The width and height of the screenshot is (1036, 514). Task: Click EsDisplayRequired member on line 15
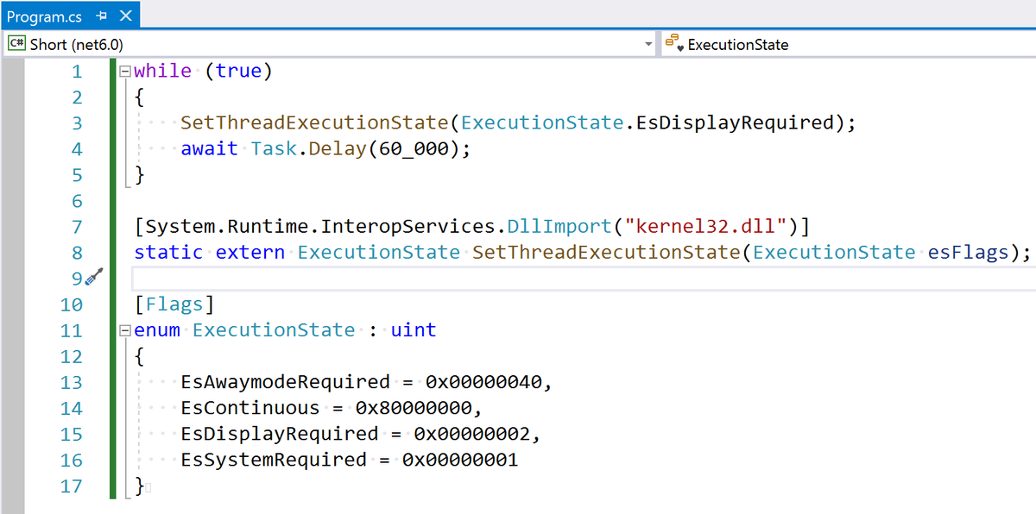[280, 434]
